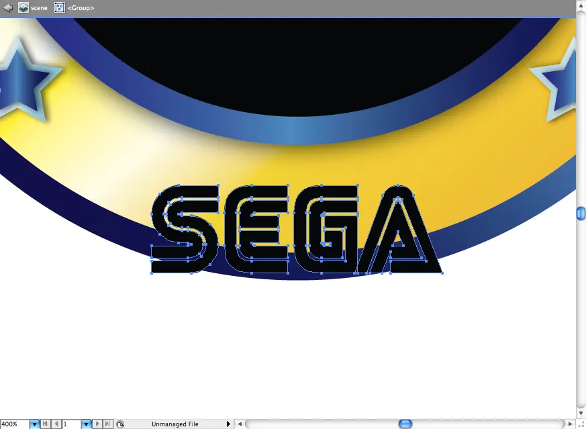Go to the next artboard
This screenshot has height=429, width=586.
click(x=97, y=424)
